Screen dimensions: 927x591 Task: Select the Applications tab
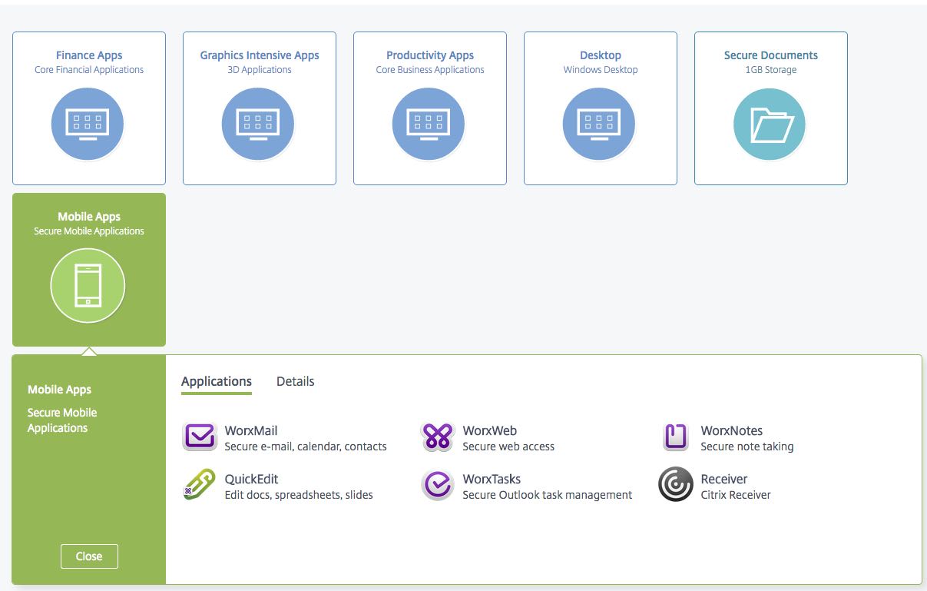point(216,381)
